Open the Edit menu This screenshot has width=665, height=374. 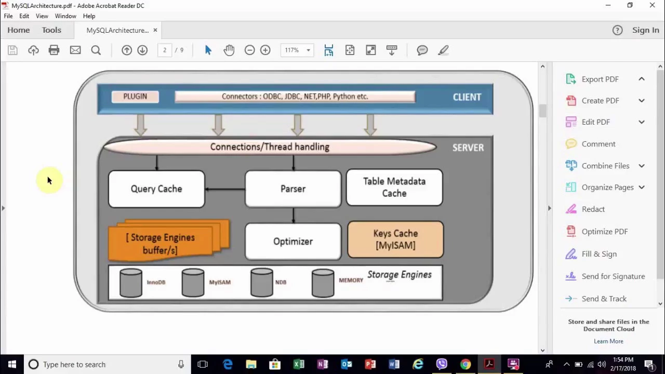pos(24,16)
